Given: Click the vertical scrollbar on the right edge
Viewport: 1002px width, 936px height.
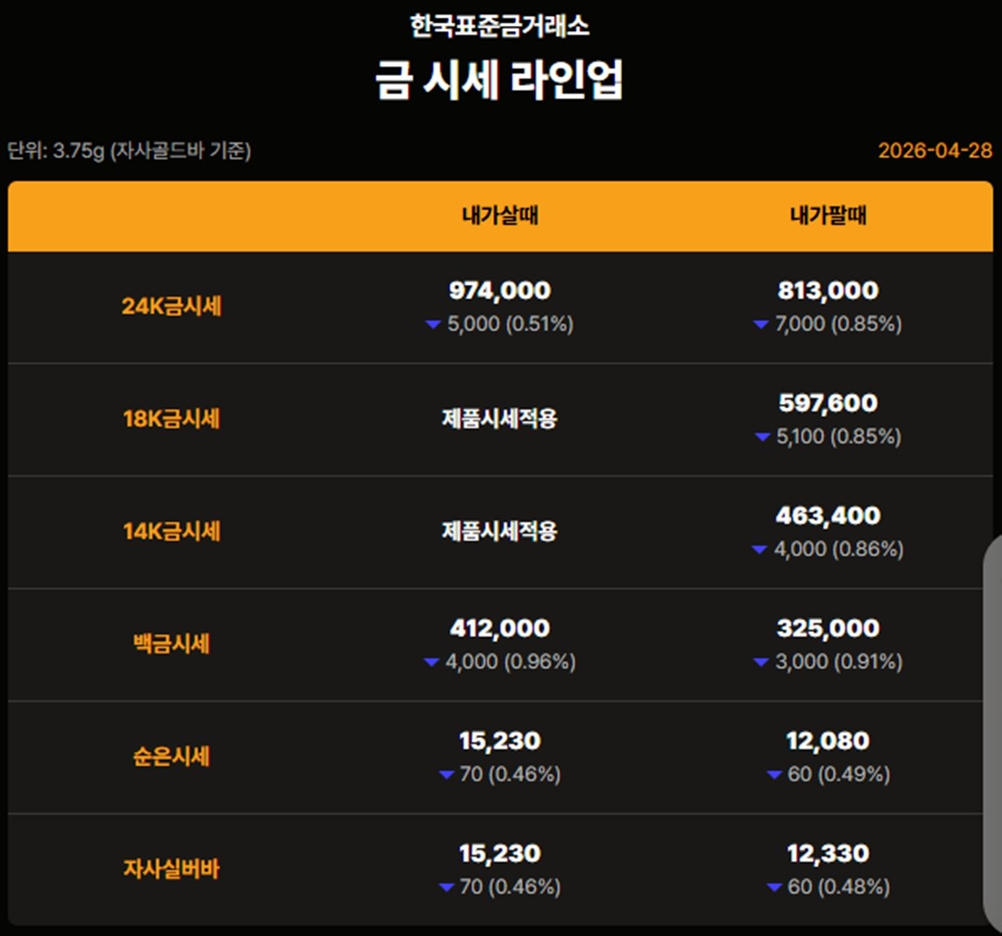Looking at the screenshot, I should tap(992, 726).
